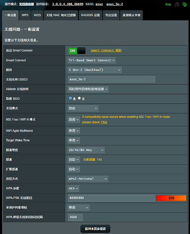Viewport: 190px width, 234px height.
Task: Expand the Target Wake Time dropdown
Action: tap(74, 140)
